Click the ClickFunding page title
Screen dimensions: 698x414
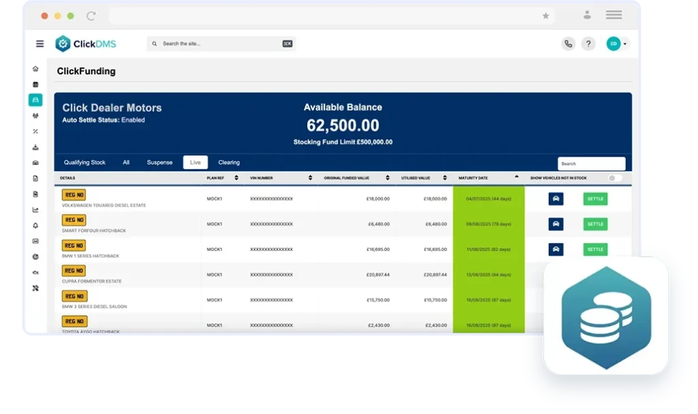click(87, 72)
